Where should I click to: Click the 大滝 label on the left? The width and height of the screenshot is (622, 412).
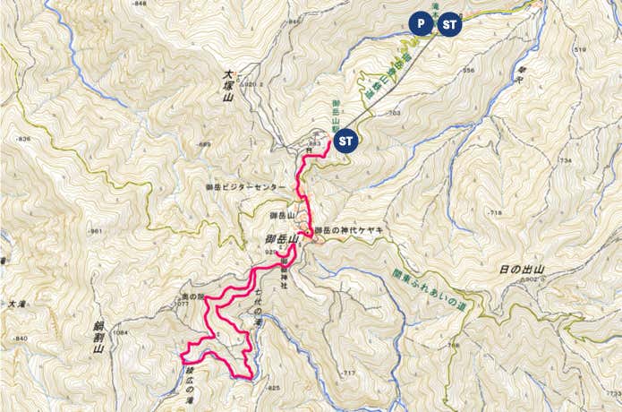point(16,305)
